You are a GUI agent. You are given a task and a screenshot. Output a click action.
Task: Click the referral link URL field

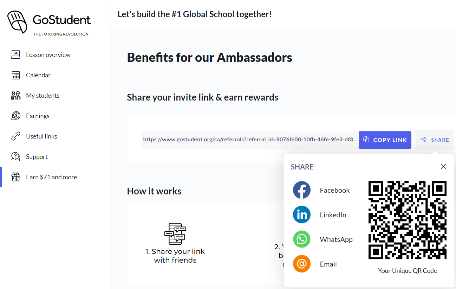click(x=250, y=140)
